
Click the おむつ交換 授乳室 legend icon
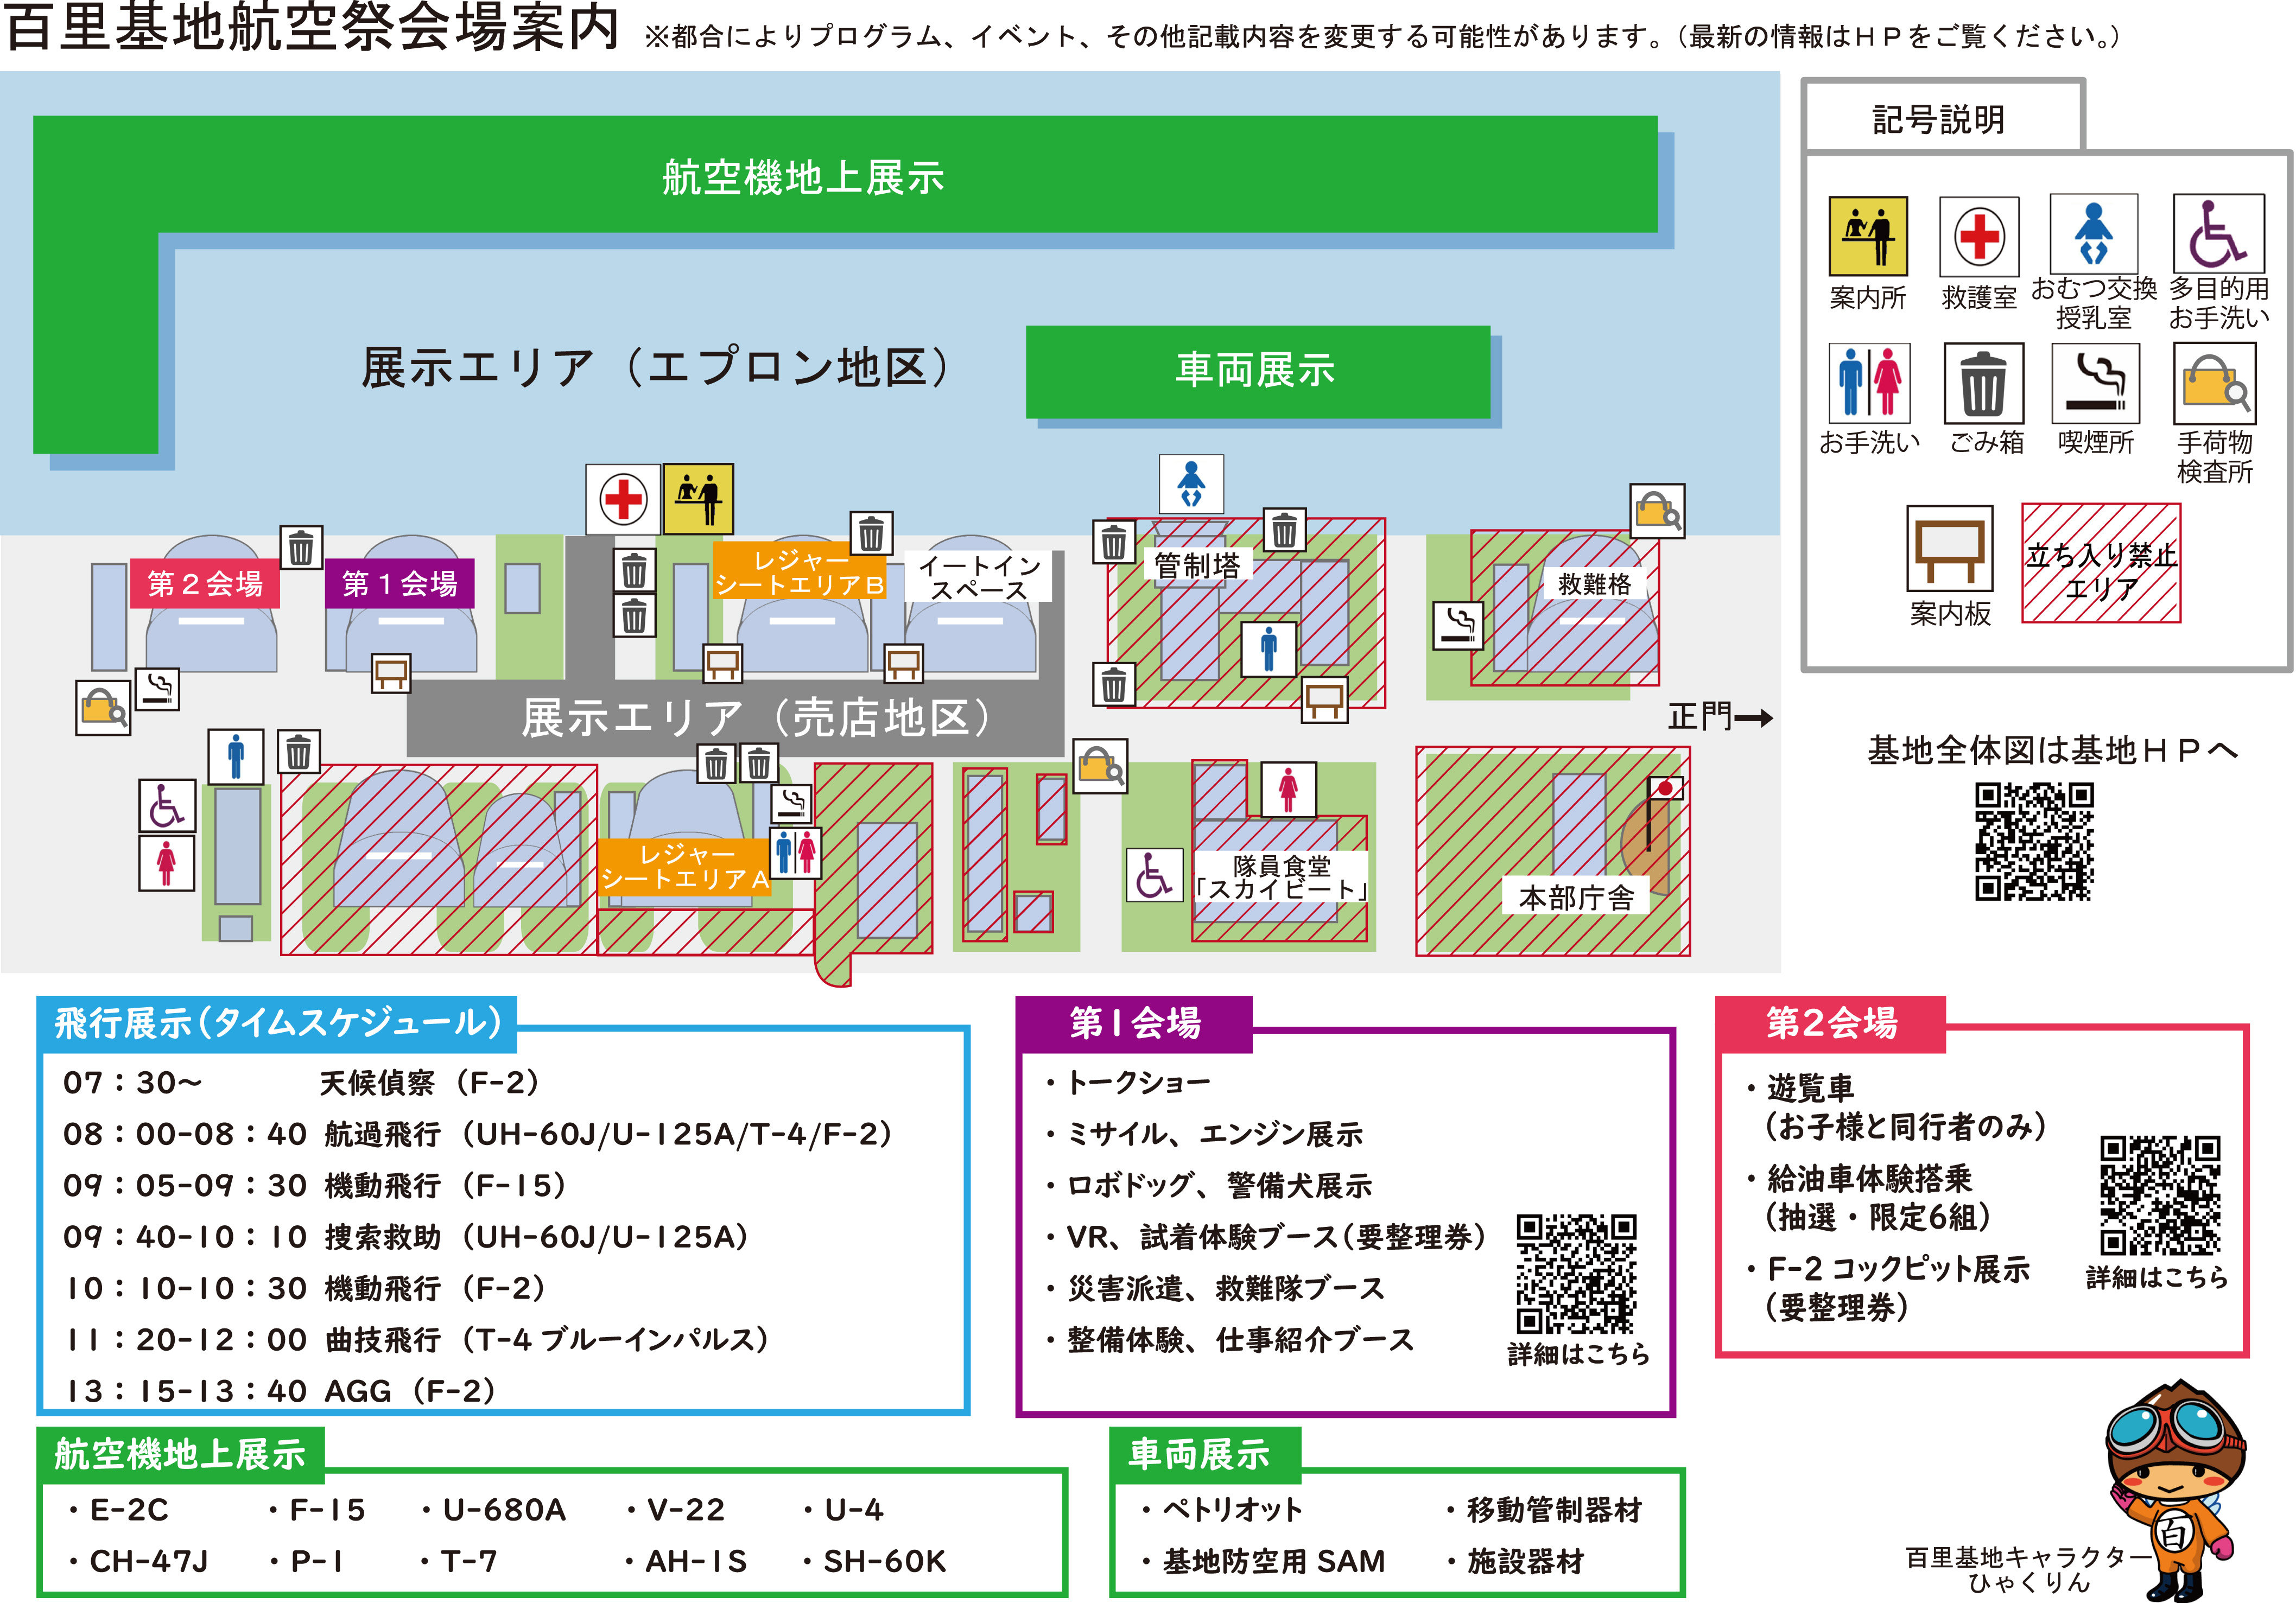pyautogui.click(x=2093, y=234)
